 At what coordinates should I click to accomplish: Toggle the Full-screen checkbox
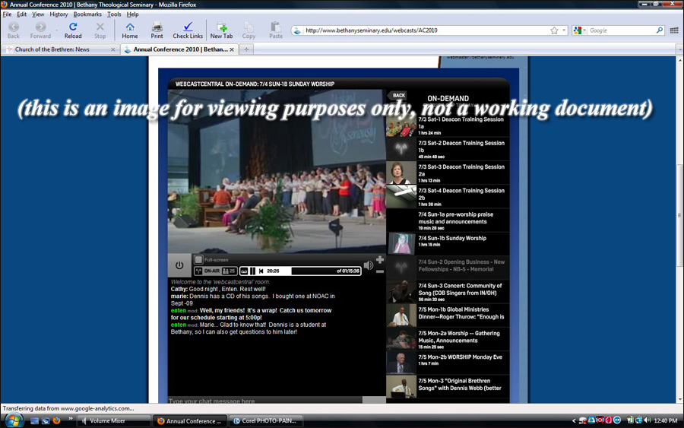coord(198,259)
